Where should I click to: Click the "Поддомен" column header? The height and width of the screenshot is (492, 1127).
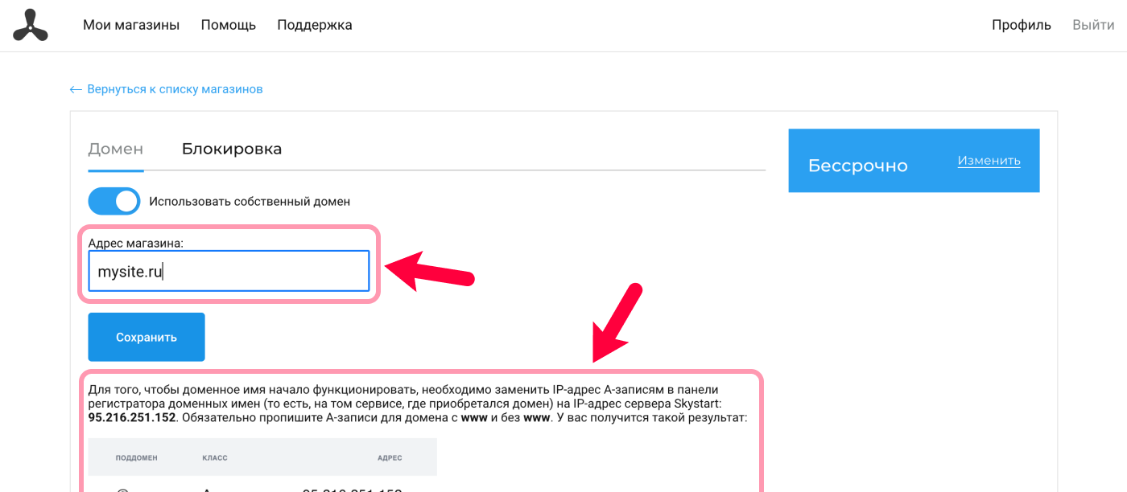137,457
